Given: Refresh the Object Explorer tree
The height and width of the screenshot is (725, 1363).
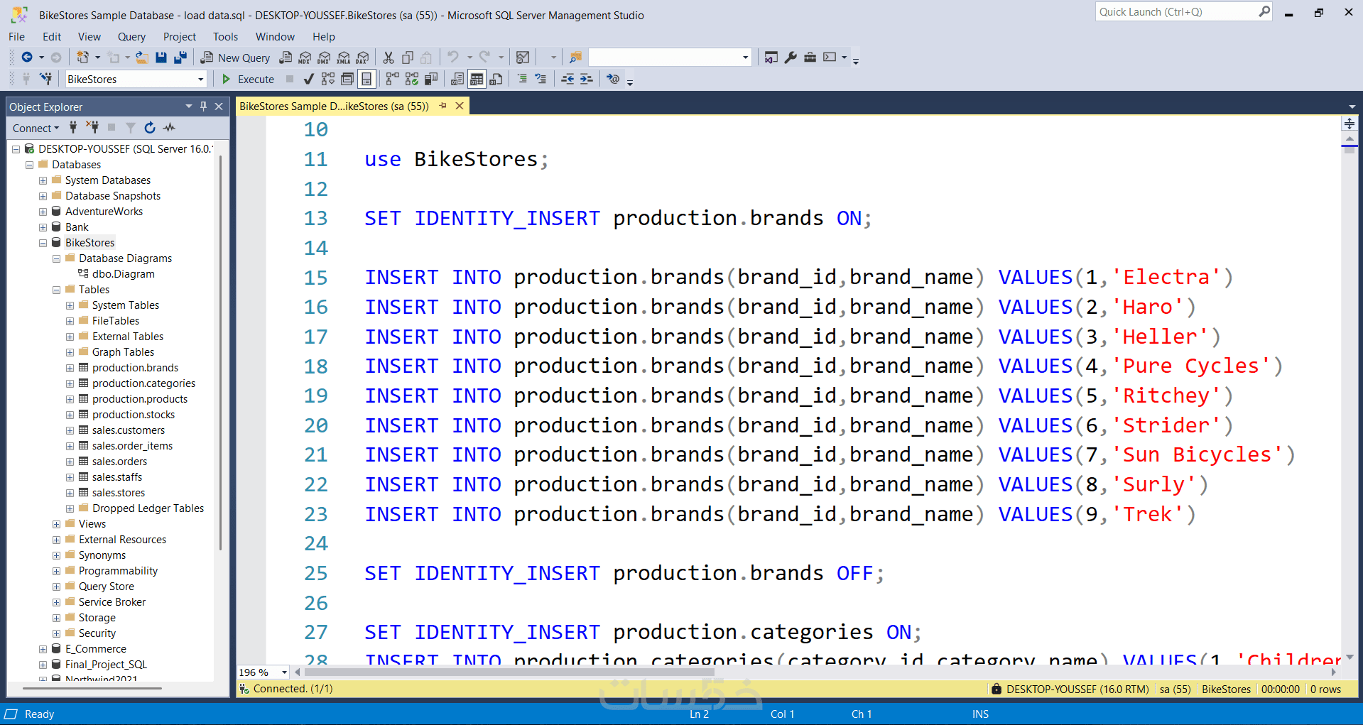Looking at the screenshot, I should 150,128.
